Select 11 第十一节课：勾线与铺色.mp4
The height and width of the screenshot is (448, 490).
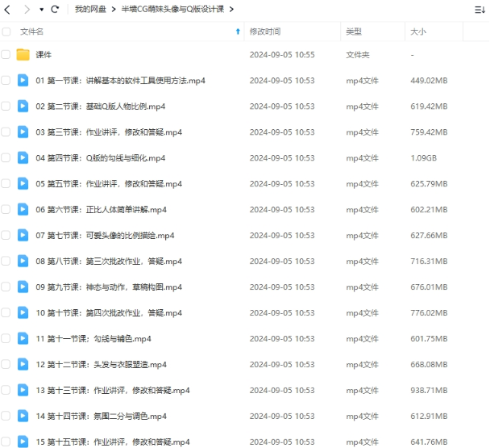pos(93,339)
